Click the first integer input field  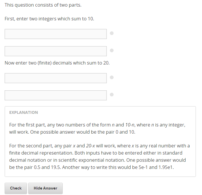(x=56, y=34)
